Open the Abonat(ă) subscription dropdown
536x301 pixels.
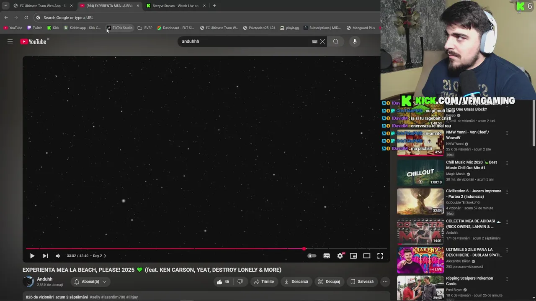(x=90, y=282)
